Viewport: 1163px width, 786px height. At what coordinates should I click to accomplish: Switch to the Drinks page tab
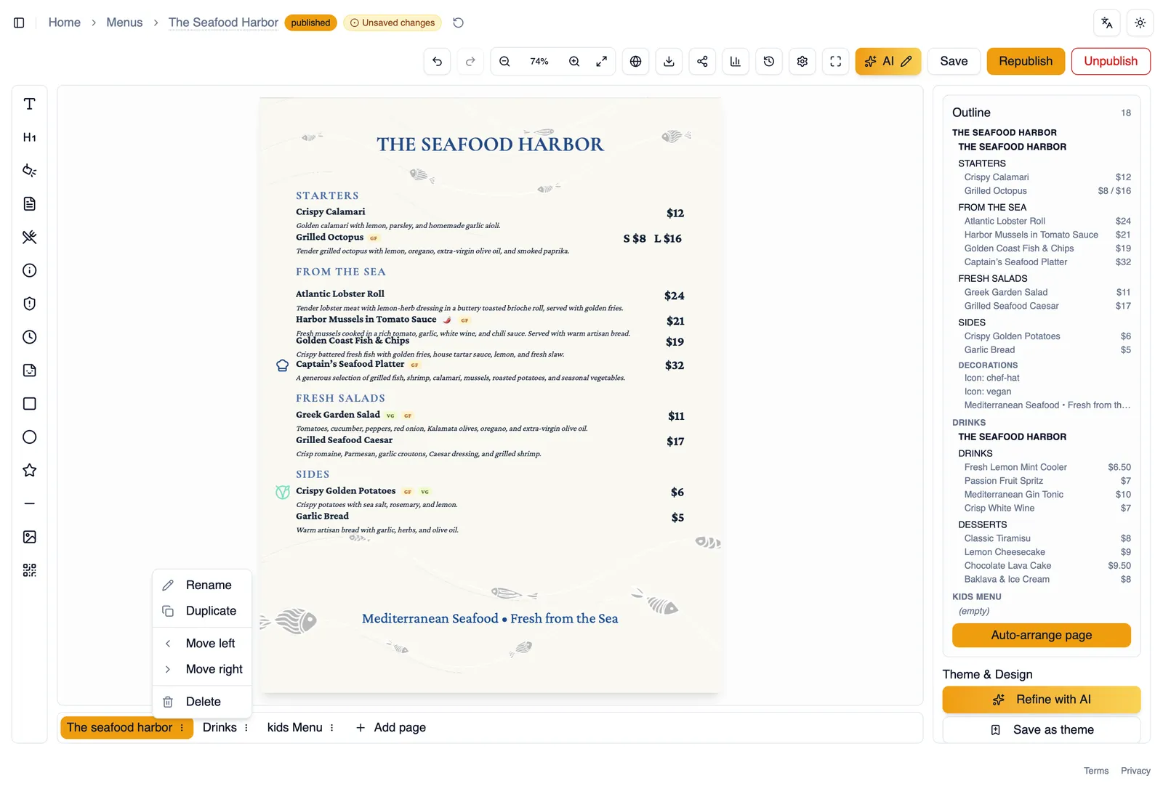220,727
